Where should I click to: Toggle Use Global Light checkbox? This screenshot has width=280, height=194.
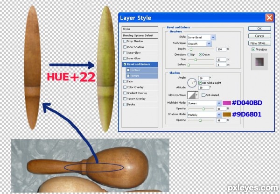coord(200,83)
